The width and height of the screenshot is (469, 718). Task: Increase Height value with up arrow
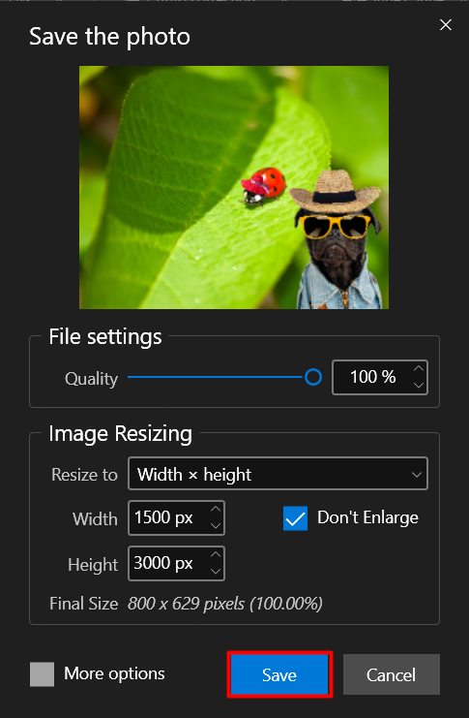click(x=216, y=554)
